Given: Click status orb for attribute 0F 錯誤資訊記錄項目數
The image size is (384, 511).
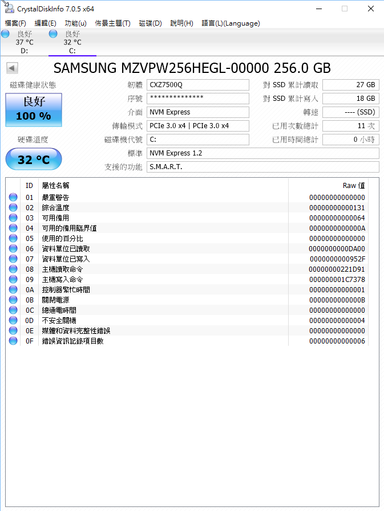Looking at the screenshot, I should coord(13,341).
